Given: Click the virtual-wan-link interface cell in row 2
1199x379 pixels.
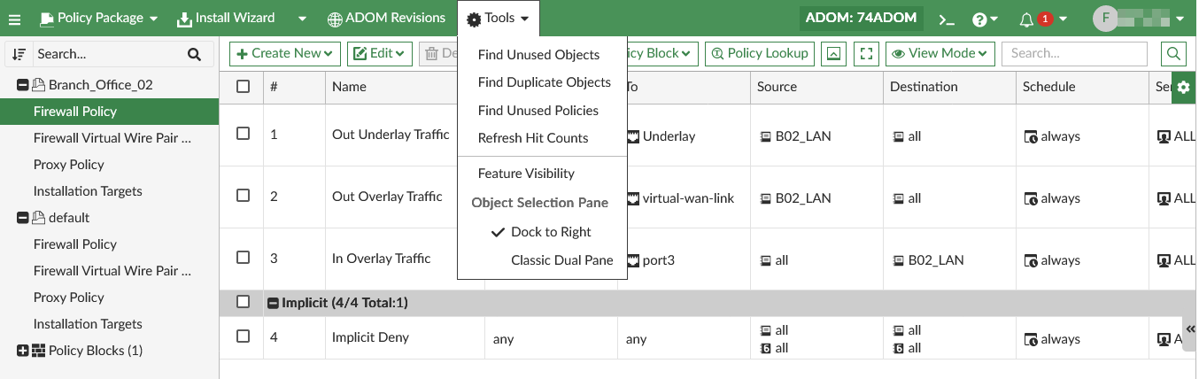Looking at the screenshot, I should click(680, 198).
